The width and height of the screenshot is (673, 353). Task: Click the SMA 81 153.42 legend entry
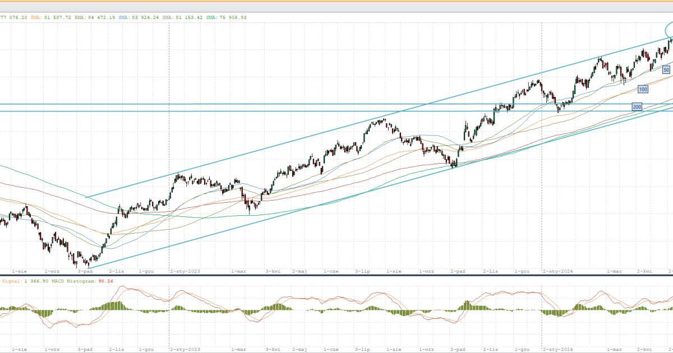pyautogui.click(x=183, y=17)
